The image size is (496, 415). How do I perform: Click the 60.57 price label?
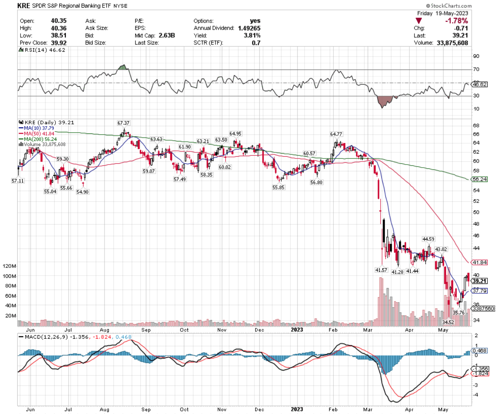[x=309, y=154]
